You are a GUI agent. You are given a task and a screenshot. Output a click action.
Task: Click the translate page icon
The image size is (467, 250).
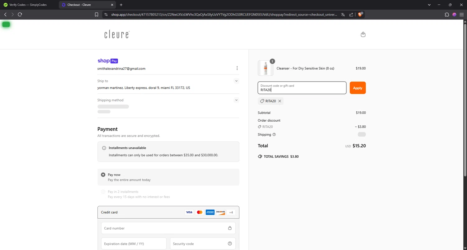click(343, 15)
